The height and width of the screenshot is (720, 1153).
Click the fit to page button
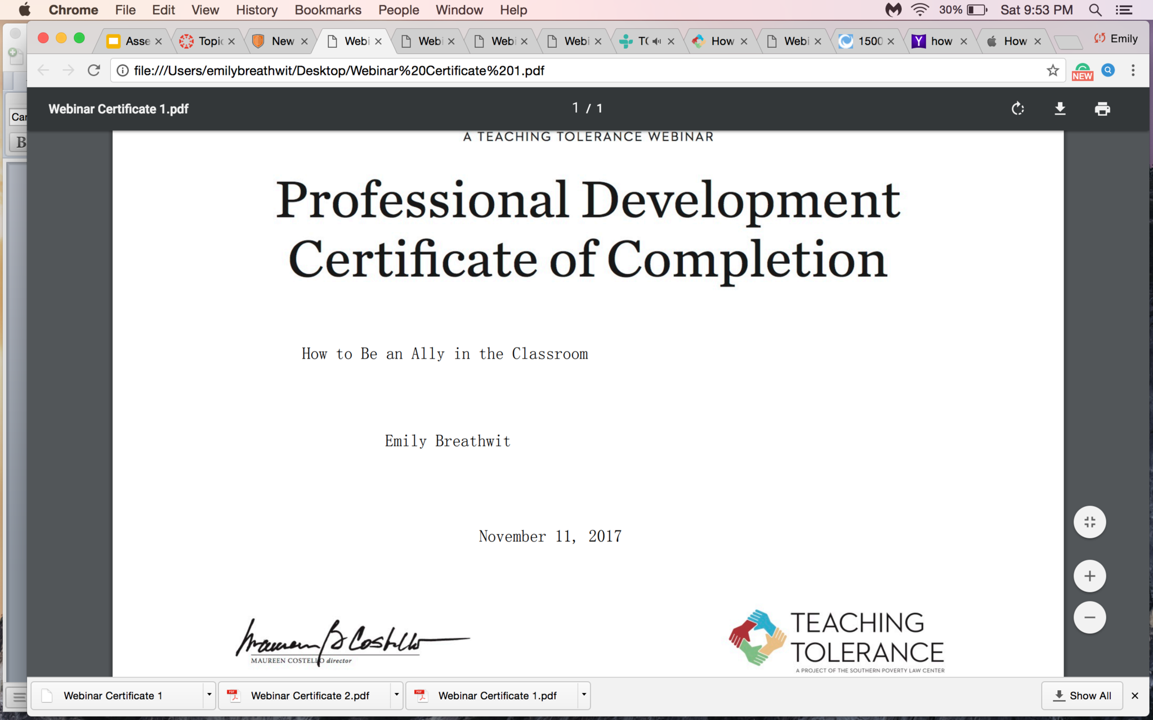[1089, 522]
